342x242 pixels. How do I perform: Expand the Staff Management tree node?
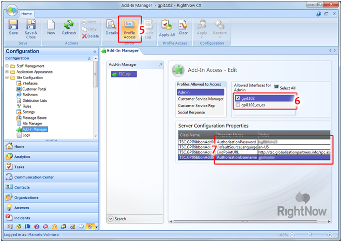pyautogui.click(x=8, y=66)
